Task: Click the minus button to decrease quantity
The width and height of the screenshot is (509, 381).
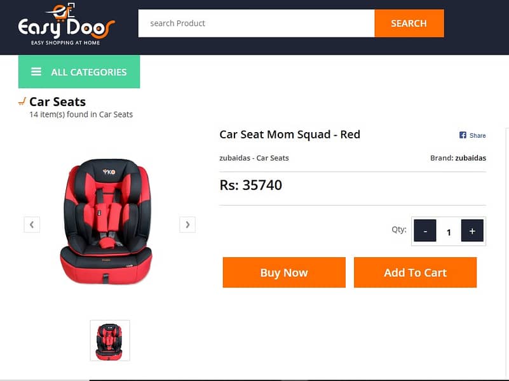Action: (424, 231)
